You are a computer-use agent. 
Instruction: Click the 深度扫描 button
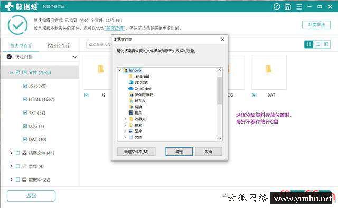(x=316, y=25)
